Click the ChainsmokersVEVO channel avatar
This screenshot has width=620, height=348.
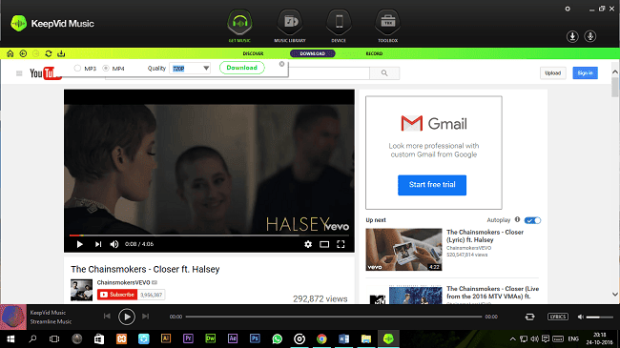[x=81, y=290]
